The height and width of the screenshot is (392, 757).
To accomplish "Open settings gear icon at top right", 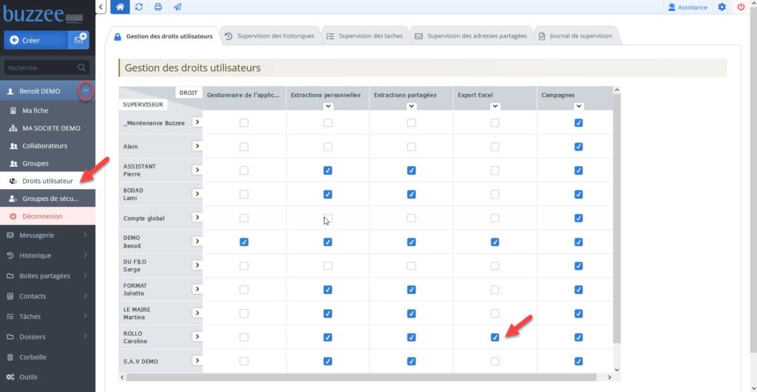I will pyautogui.click(x=722, y=7).
